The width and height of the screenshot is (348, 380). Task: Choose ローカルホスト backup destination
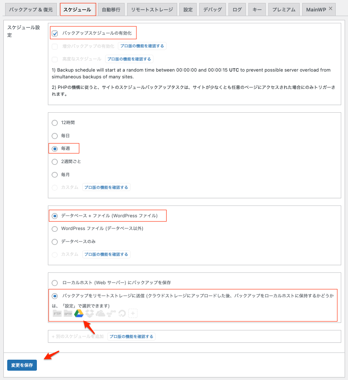54,283
